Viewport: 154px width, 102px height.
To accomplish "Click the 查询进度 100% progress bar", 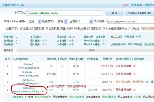I will [85, 50].
